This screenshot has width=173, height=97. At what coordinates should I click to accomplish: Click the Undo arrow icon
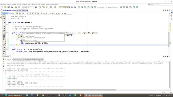point(16,7)
